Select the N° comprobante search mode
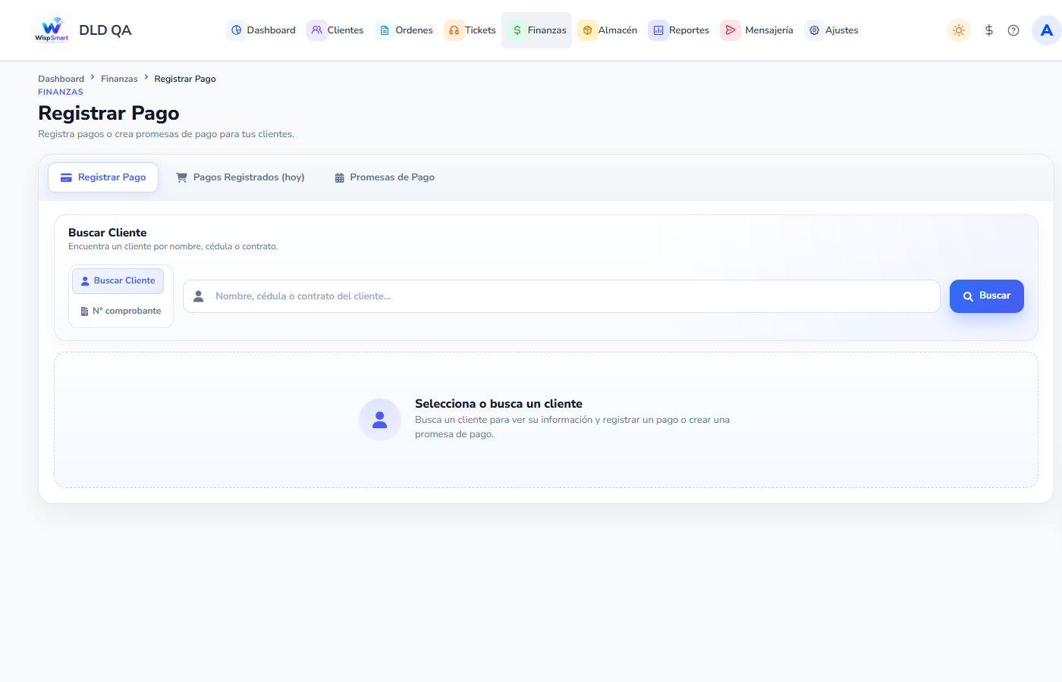The image size is (1062, 682). (121, 311)
